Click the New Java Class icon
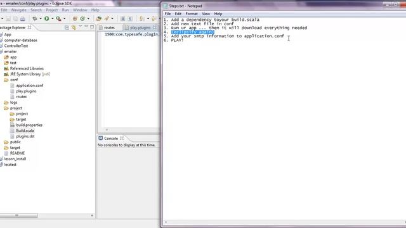 82,18
